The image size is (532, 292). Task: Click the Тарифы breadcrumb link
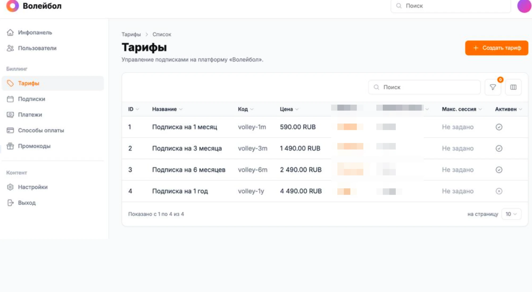point(131,34)
